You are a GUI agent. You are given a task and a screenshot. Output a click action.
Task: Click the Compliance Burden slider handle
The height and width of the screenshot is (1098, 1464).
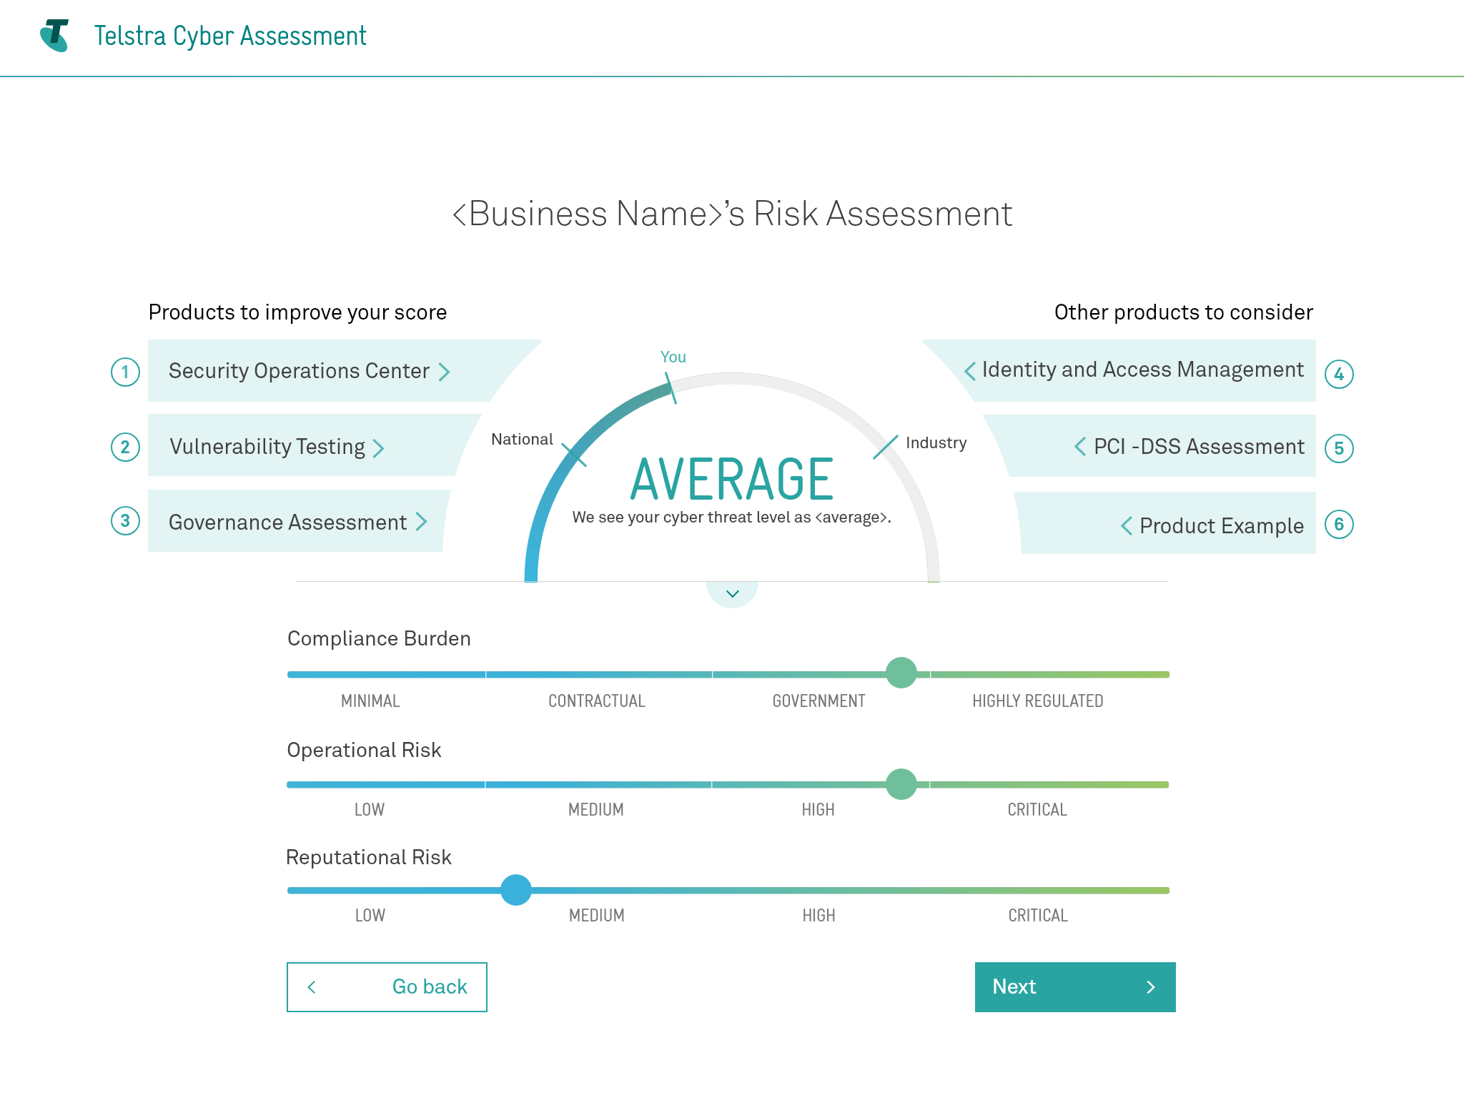901,673
